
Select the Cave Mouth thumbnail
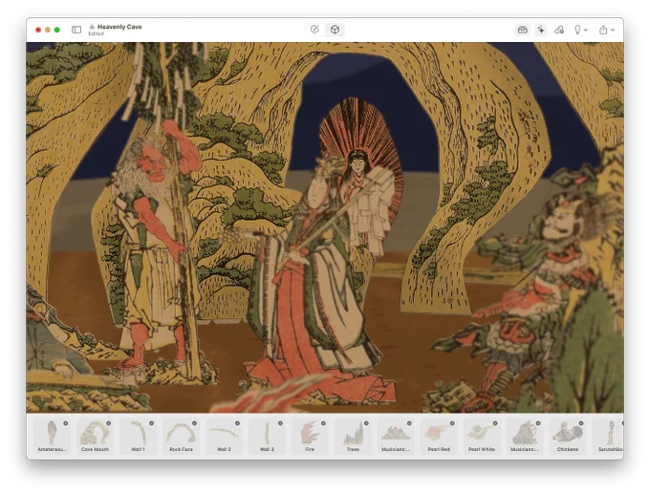[x=95, y=436]
